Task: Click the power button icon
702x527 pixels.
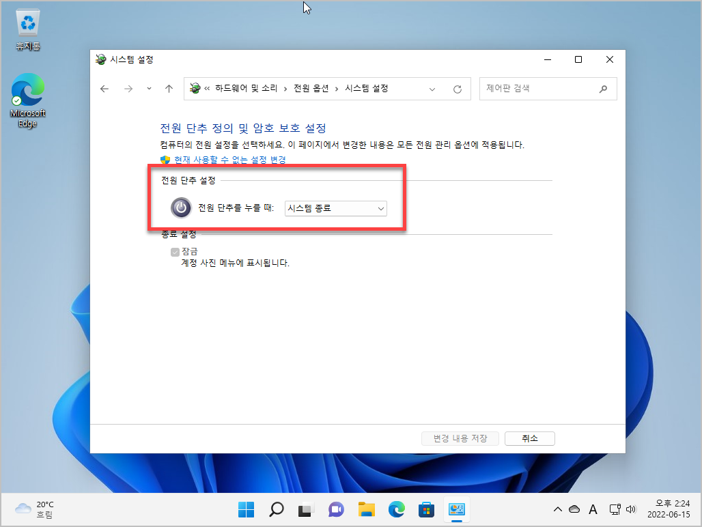Action: pos(181,208)
